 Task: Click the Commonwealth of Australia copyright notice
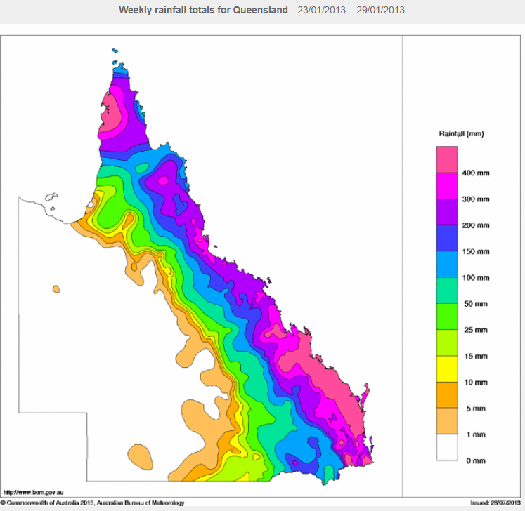click(x=94, y=503)
